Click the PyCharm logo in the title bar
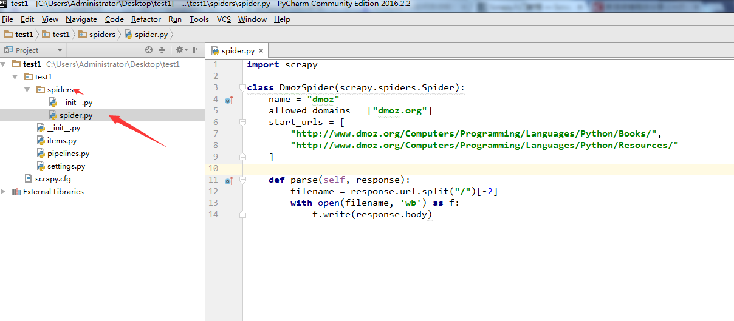Viewport: 734px width, 321px height. pyautogui.click(x=4, y=4)
